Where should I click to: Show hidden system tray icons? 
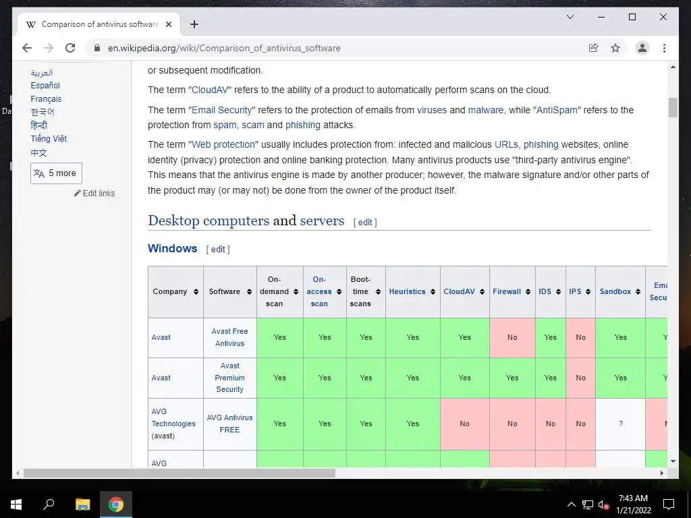[571, 505]
